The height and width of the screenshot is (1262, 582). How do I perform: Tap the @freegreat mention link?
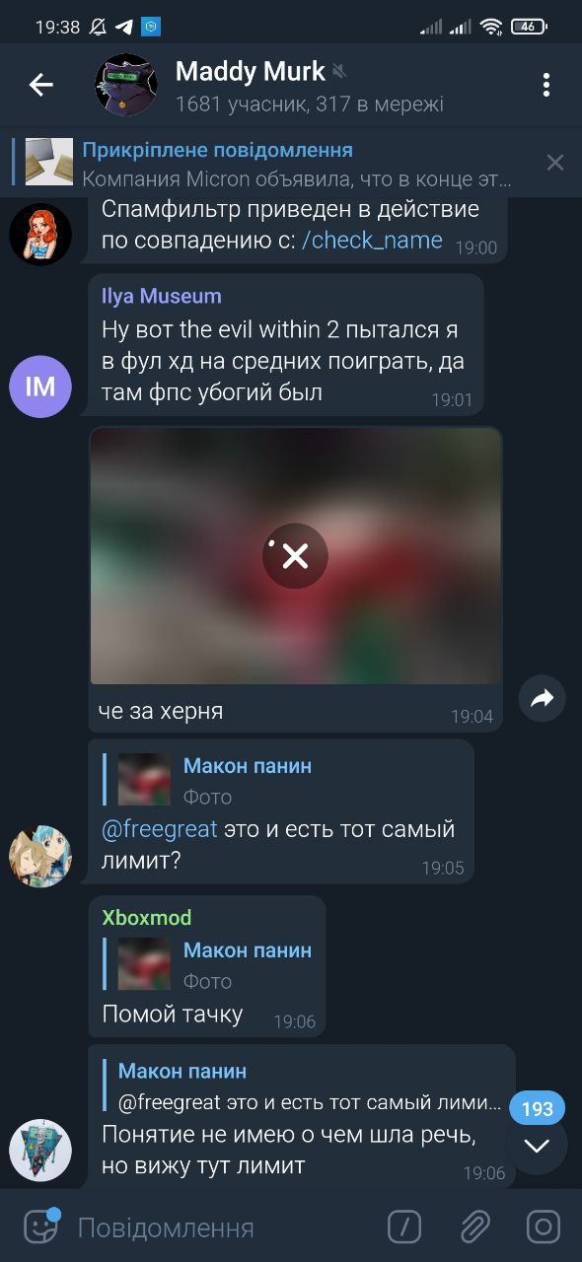pyautogui.click(x=159, y=829)
